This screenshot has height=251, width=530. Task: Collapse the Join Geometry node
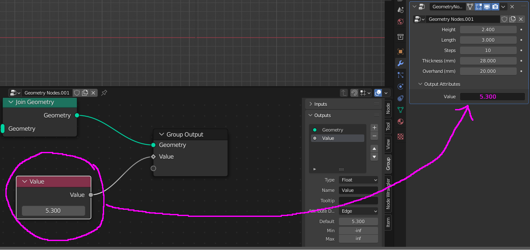coord(11,102)
